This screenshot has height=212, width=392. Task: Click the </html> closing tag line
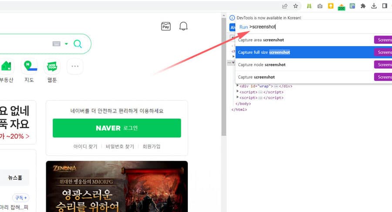tap(239, 109)
